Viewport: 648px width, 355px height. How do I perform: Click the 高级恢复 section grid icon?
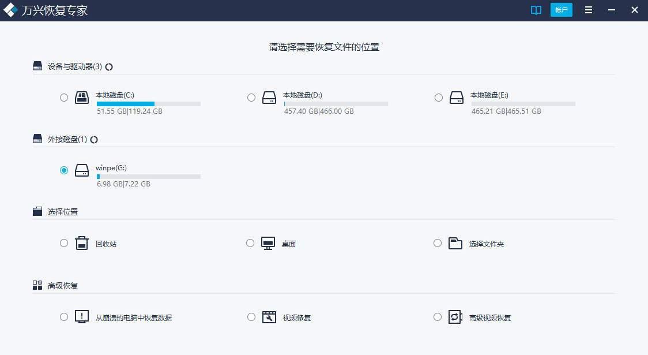coord(37,285)
